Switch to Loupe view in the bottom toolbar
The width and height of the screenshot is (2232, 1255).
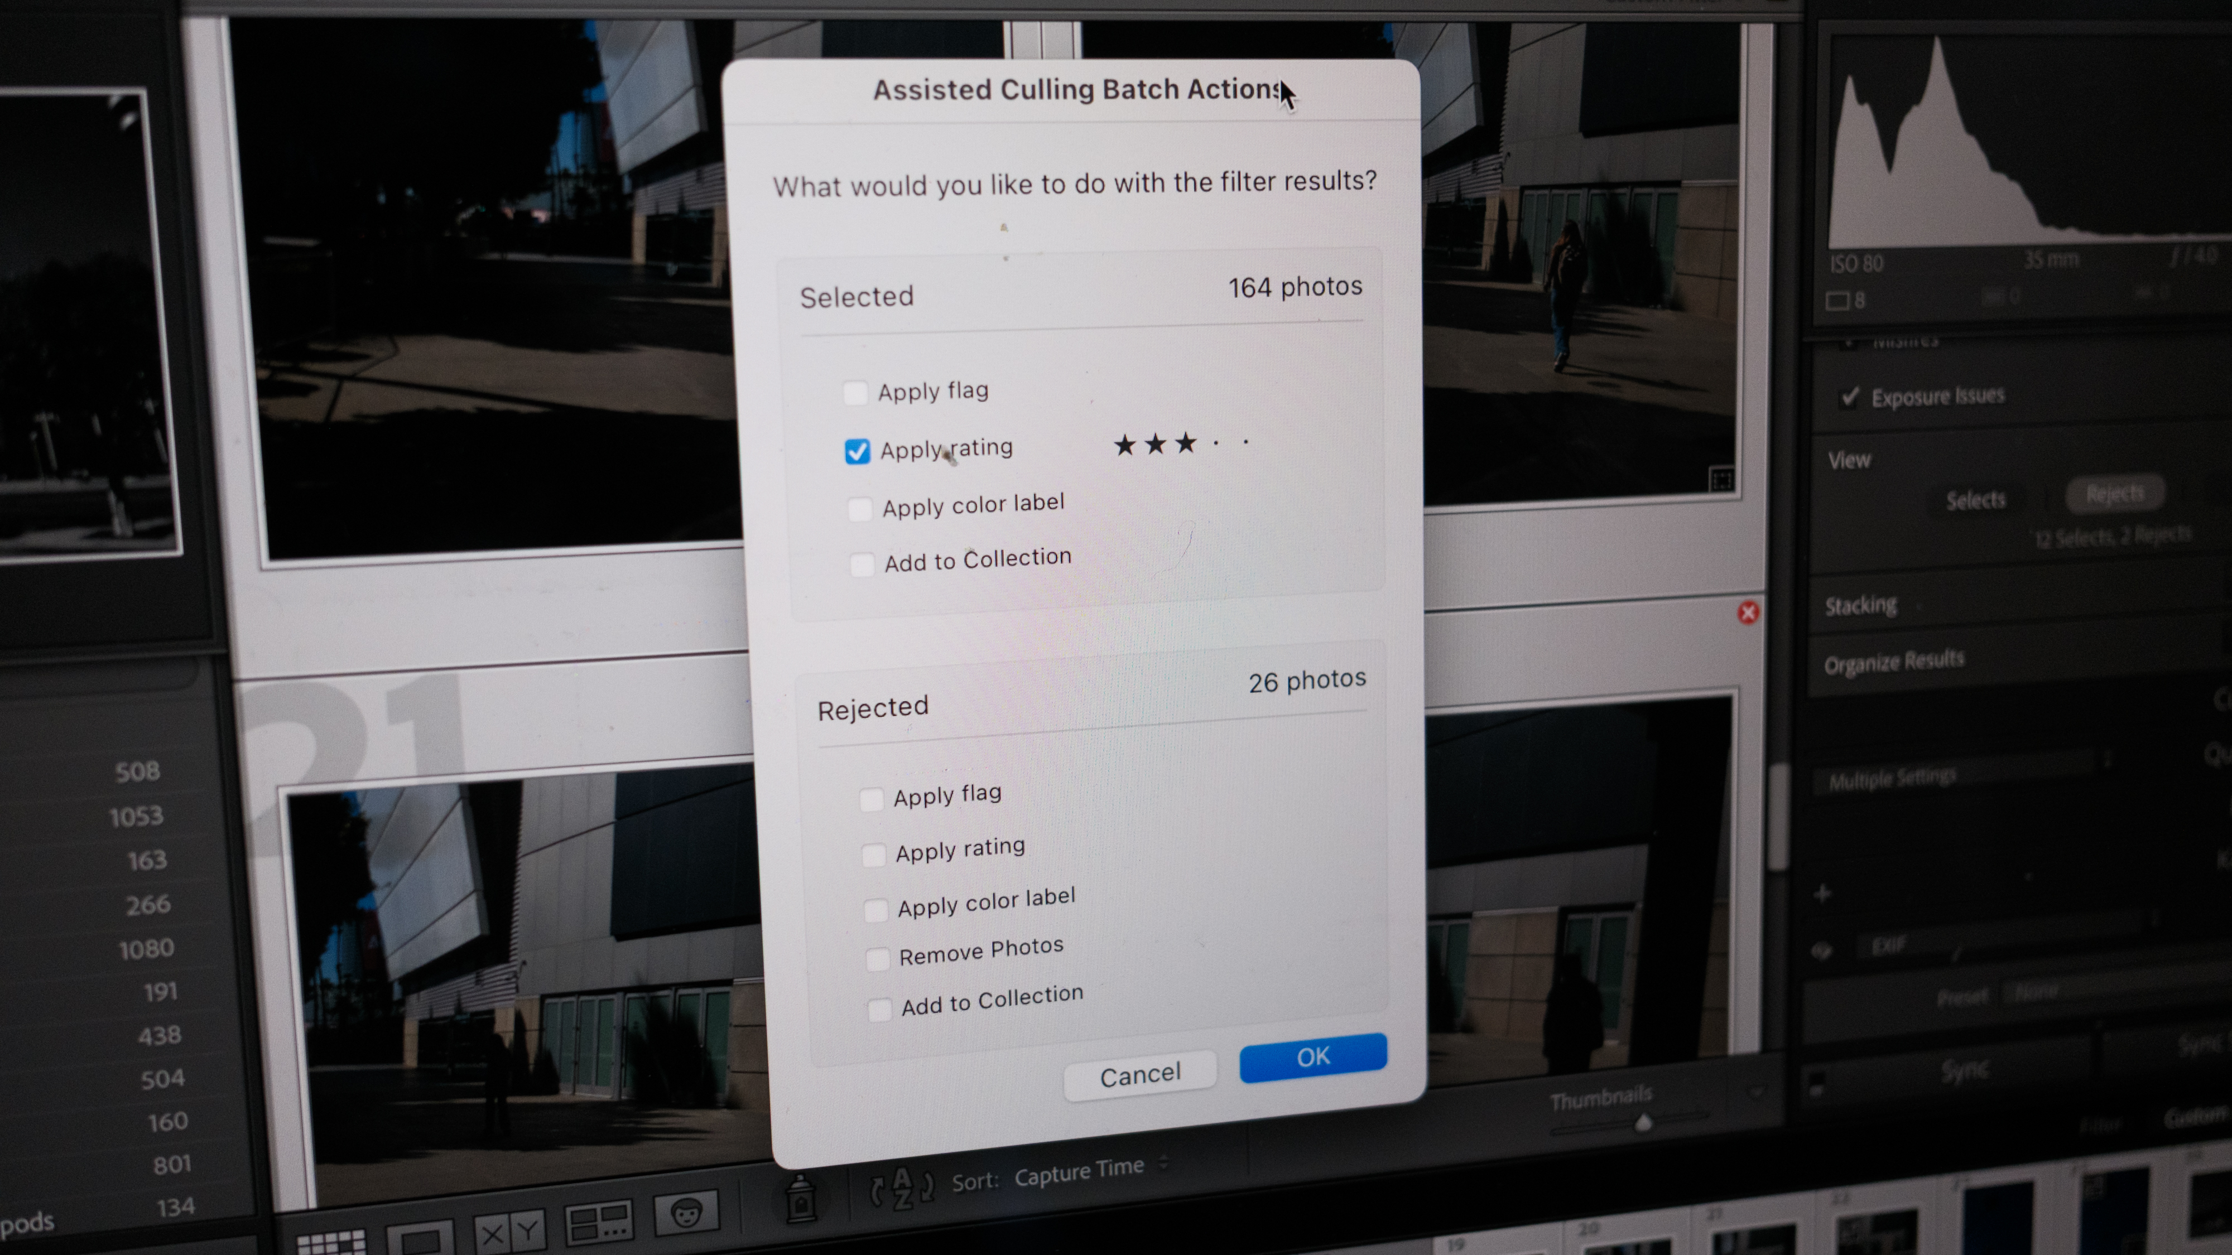pos(421,1236)
